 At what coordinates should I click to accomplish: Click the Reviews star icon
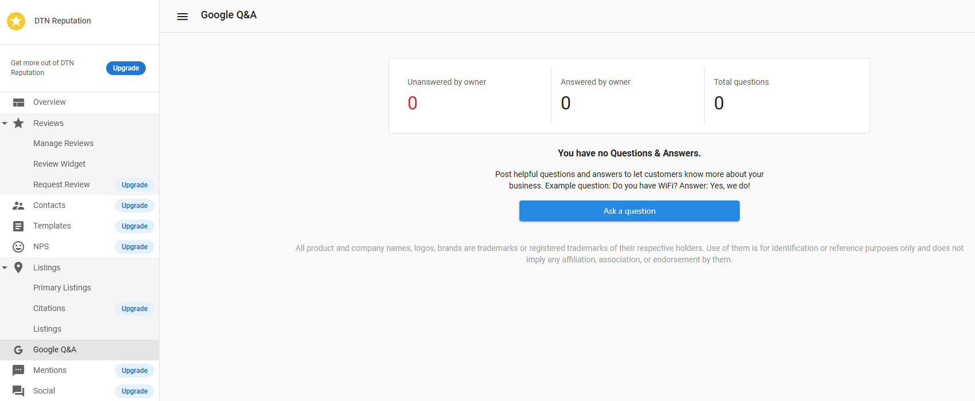[x=18, y=123]
